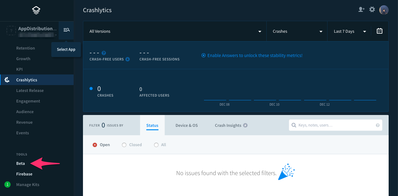
Task: Select the Open radio button
Action: (x=95, y=145)
